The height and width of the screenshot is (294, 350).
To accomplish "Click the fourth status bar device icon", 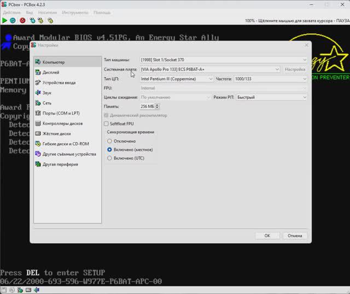I will tap(28, 290).
